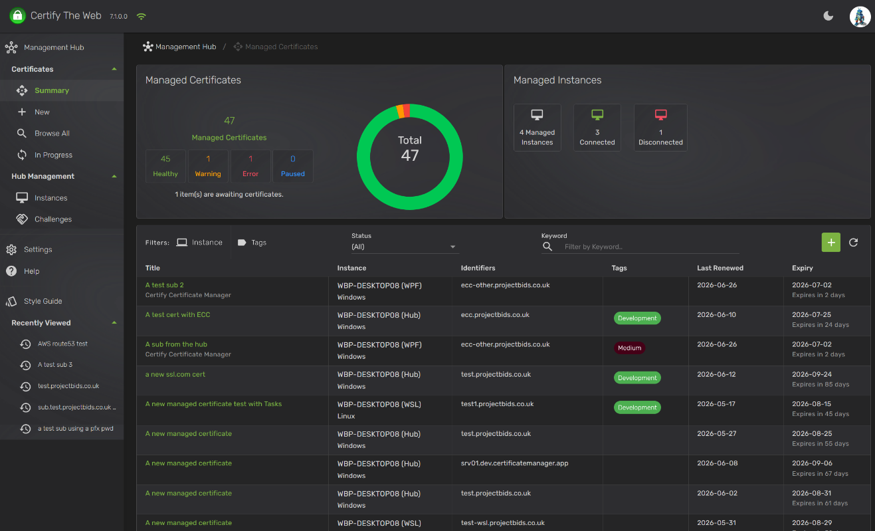Click the red 1 Disconnected monitor icon
Viewport: 875px width, 531px height.
click(660, 114)
